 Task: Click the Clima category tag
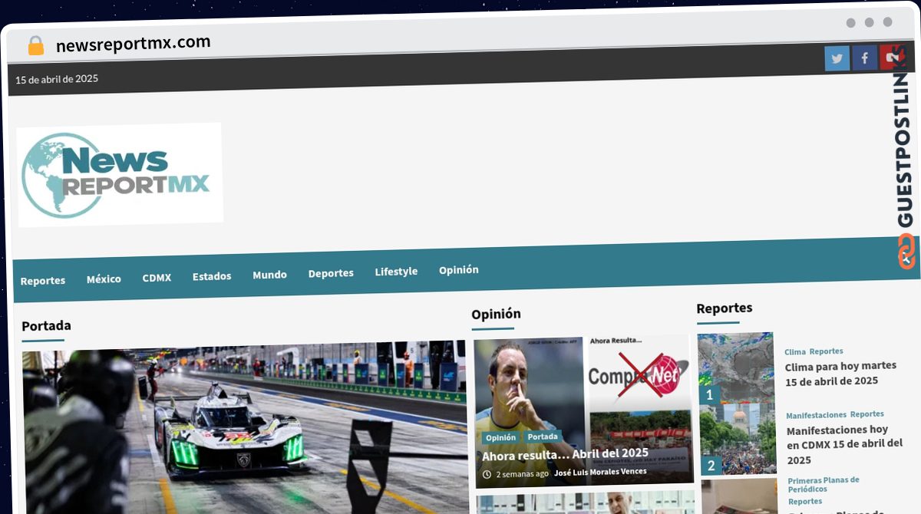pos(795,352)
